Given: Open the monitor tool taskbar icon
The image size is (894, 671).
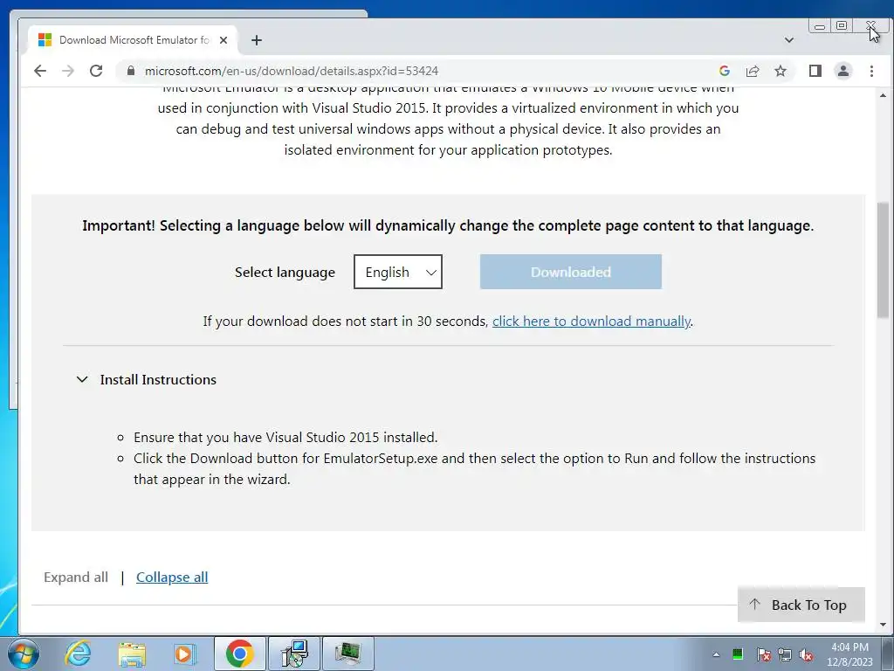Looking at the screenshot, I should (x=347, y=654).
